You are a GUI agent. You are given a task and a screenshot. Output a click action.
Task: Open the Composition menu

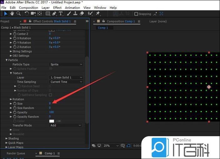29,8
